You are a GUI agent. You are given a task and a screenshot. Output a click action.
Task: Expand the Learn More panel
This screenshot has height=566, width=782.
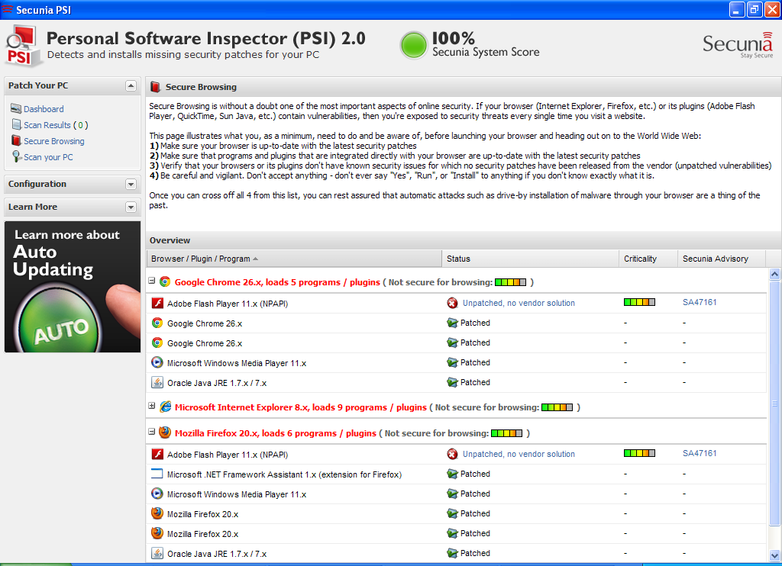(x=131, y=207)
